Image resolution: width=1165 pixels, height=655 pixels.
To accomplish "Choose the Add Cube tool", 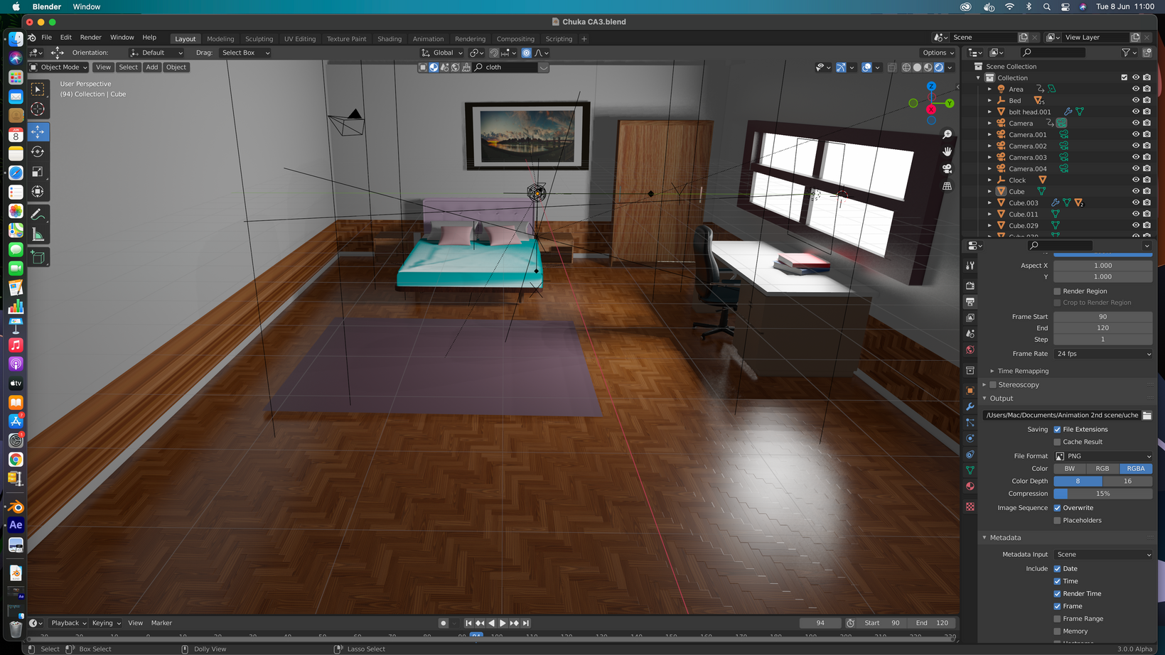I will [38, 258].
